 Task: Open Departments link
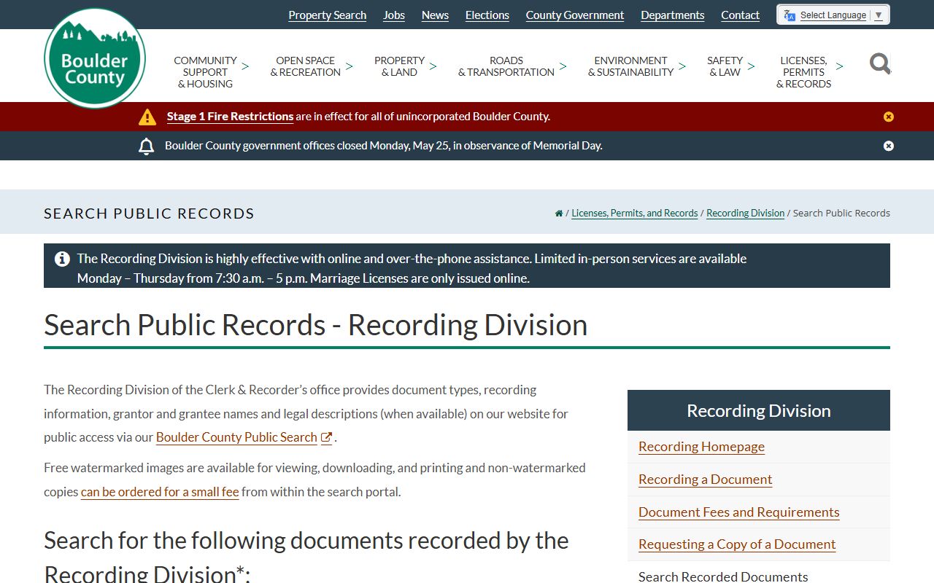(673, 15)
